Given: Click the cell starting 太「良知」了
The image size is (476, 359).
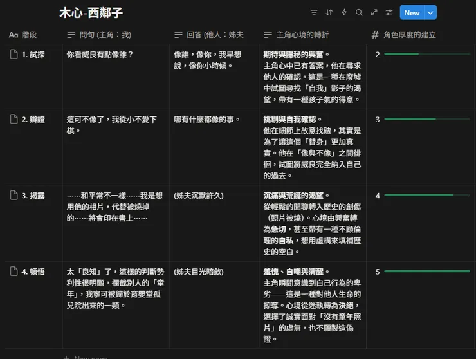Looking at the screenshot, I should [116, 304].
